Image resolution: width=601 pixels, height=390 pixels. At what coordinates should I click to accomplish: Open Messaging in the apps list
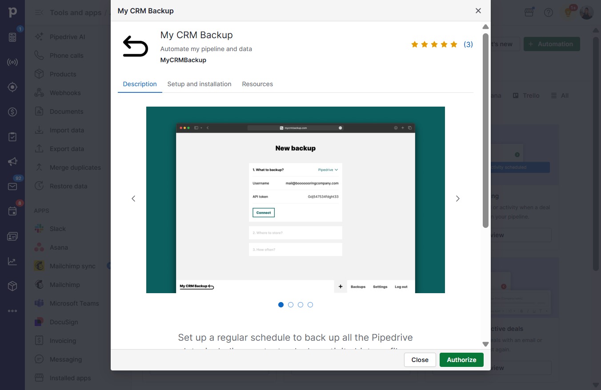66,359
